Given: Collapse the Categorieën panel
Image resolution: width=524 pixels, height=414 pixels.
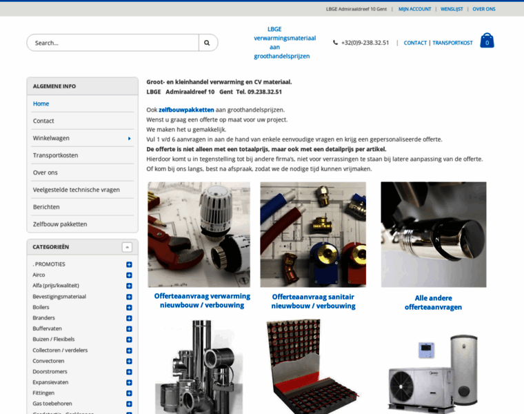Looking at the screenshot, I should [127, 247].
